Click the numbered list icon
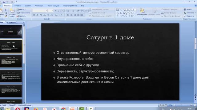This screenshot has height=110, width=197. pos(73,11)
